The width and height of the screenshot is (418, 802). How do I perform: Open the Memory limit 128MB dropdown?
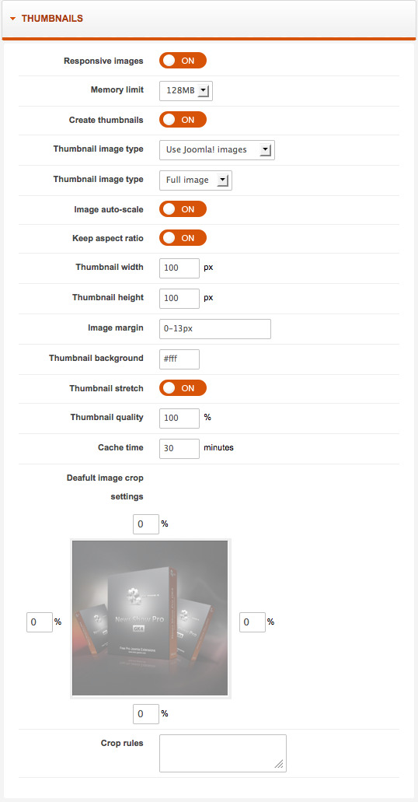(x=186, y=90)
